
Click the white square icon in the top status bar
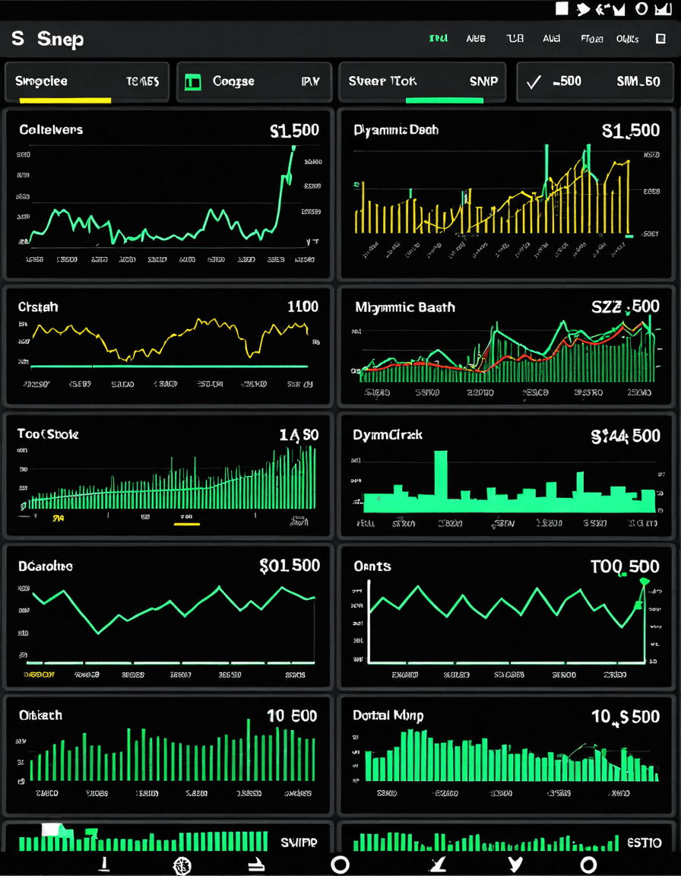tap(562, 8)
